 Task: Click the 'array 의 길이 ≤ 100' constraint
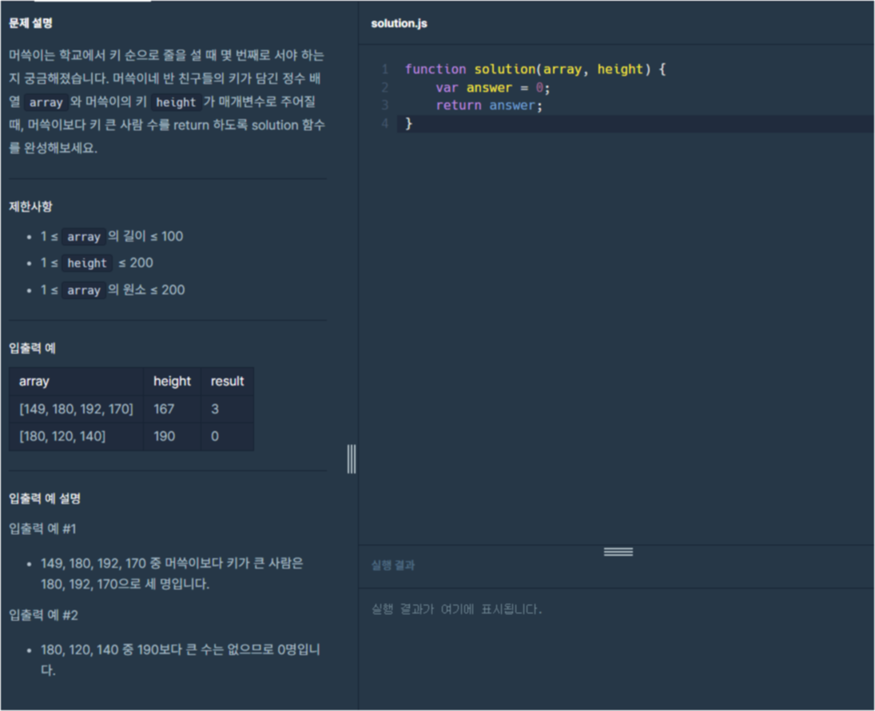pyautogui.click(x=112, y=236)
